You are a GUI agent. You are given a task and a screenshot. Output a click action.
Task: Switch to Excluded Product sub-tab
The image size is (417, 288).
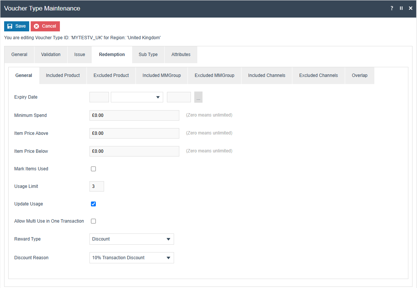tap(111, 75)
